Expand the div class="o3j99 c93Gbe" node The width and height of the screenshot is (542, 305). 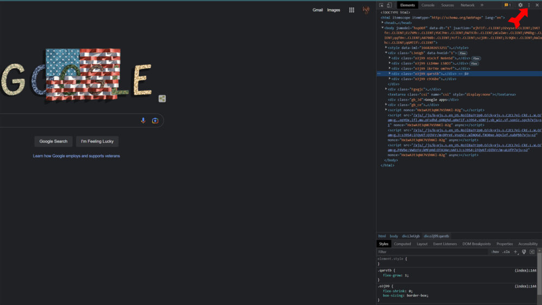(390, 79)
